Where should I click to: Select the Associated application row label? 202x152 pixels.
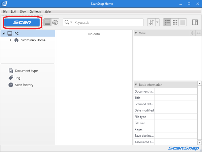point(144,142)
